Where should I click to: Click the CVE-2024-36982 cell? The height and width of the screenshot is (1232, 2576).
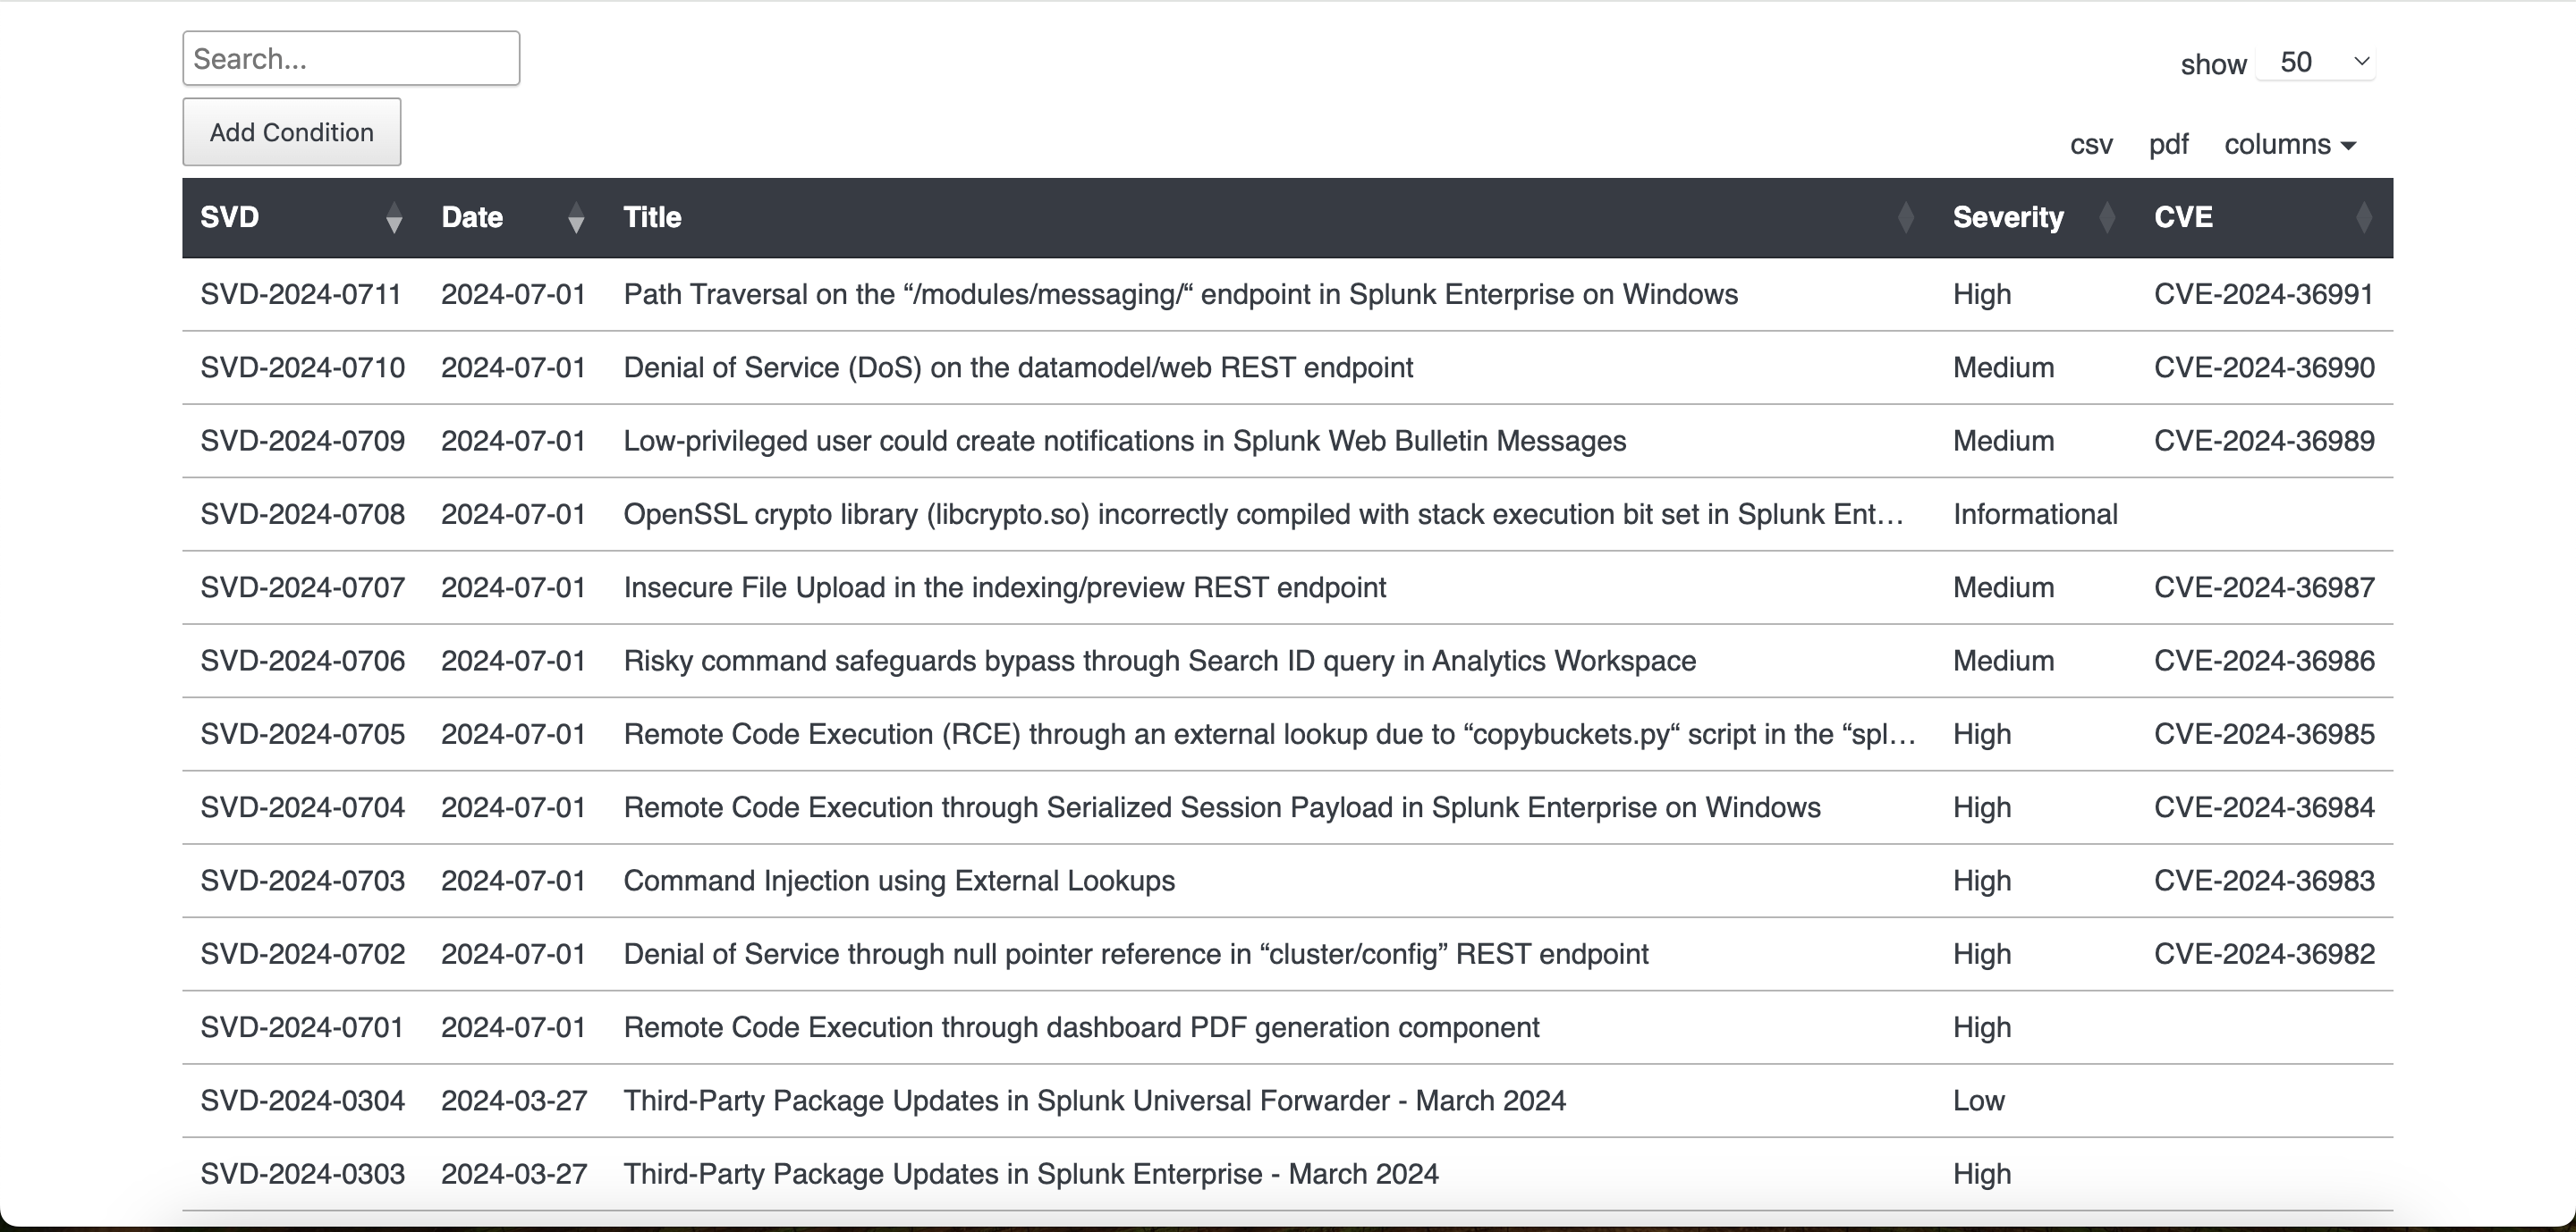coord(2264,954)
